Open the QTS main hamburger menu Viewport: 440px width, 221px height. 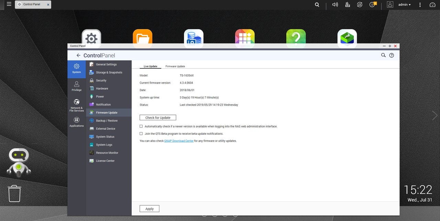pos(9,4)
